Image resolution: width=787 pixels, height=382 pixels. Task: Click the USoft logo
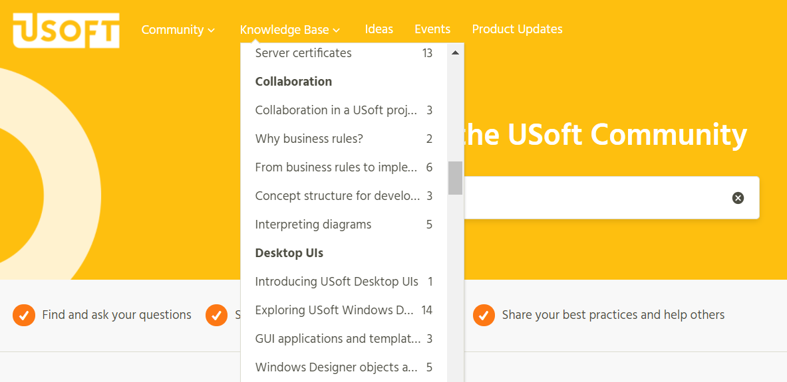coord(67,30)
